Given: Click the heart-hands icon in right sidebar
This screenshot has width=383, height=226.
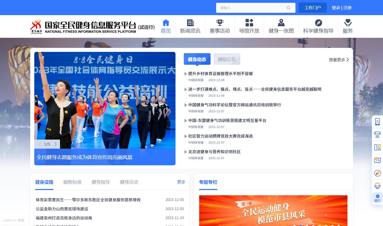Looking at the screenshot, I should click(377, 186).
